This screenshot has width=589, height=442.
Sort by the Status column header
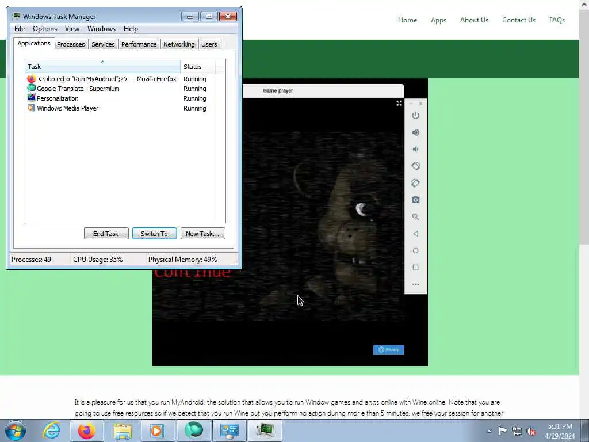click(x=198, y=67)
